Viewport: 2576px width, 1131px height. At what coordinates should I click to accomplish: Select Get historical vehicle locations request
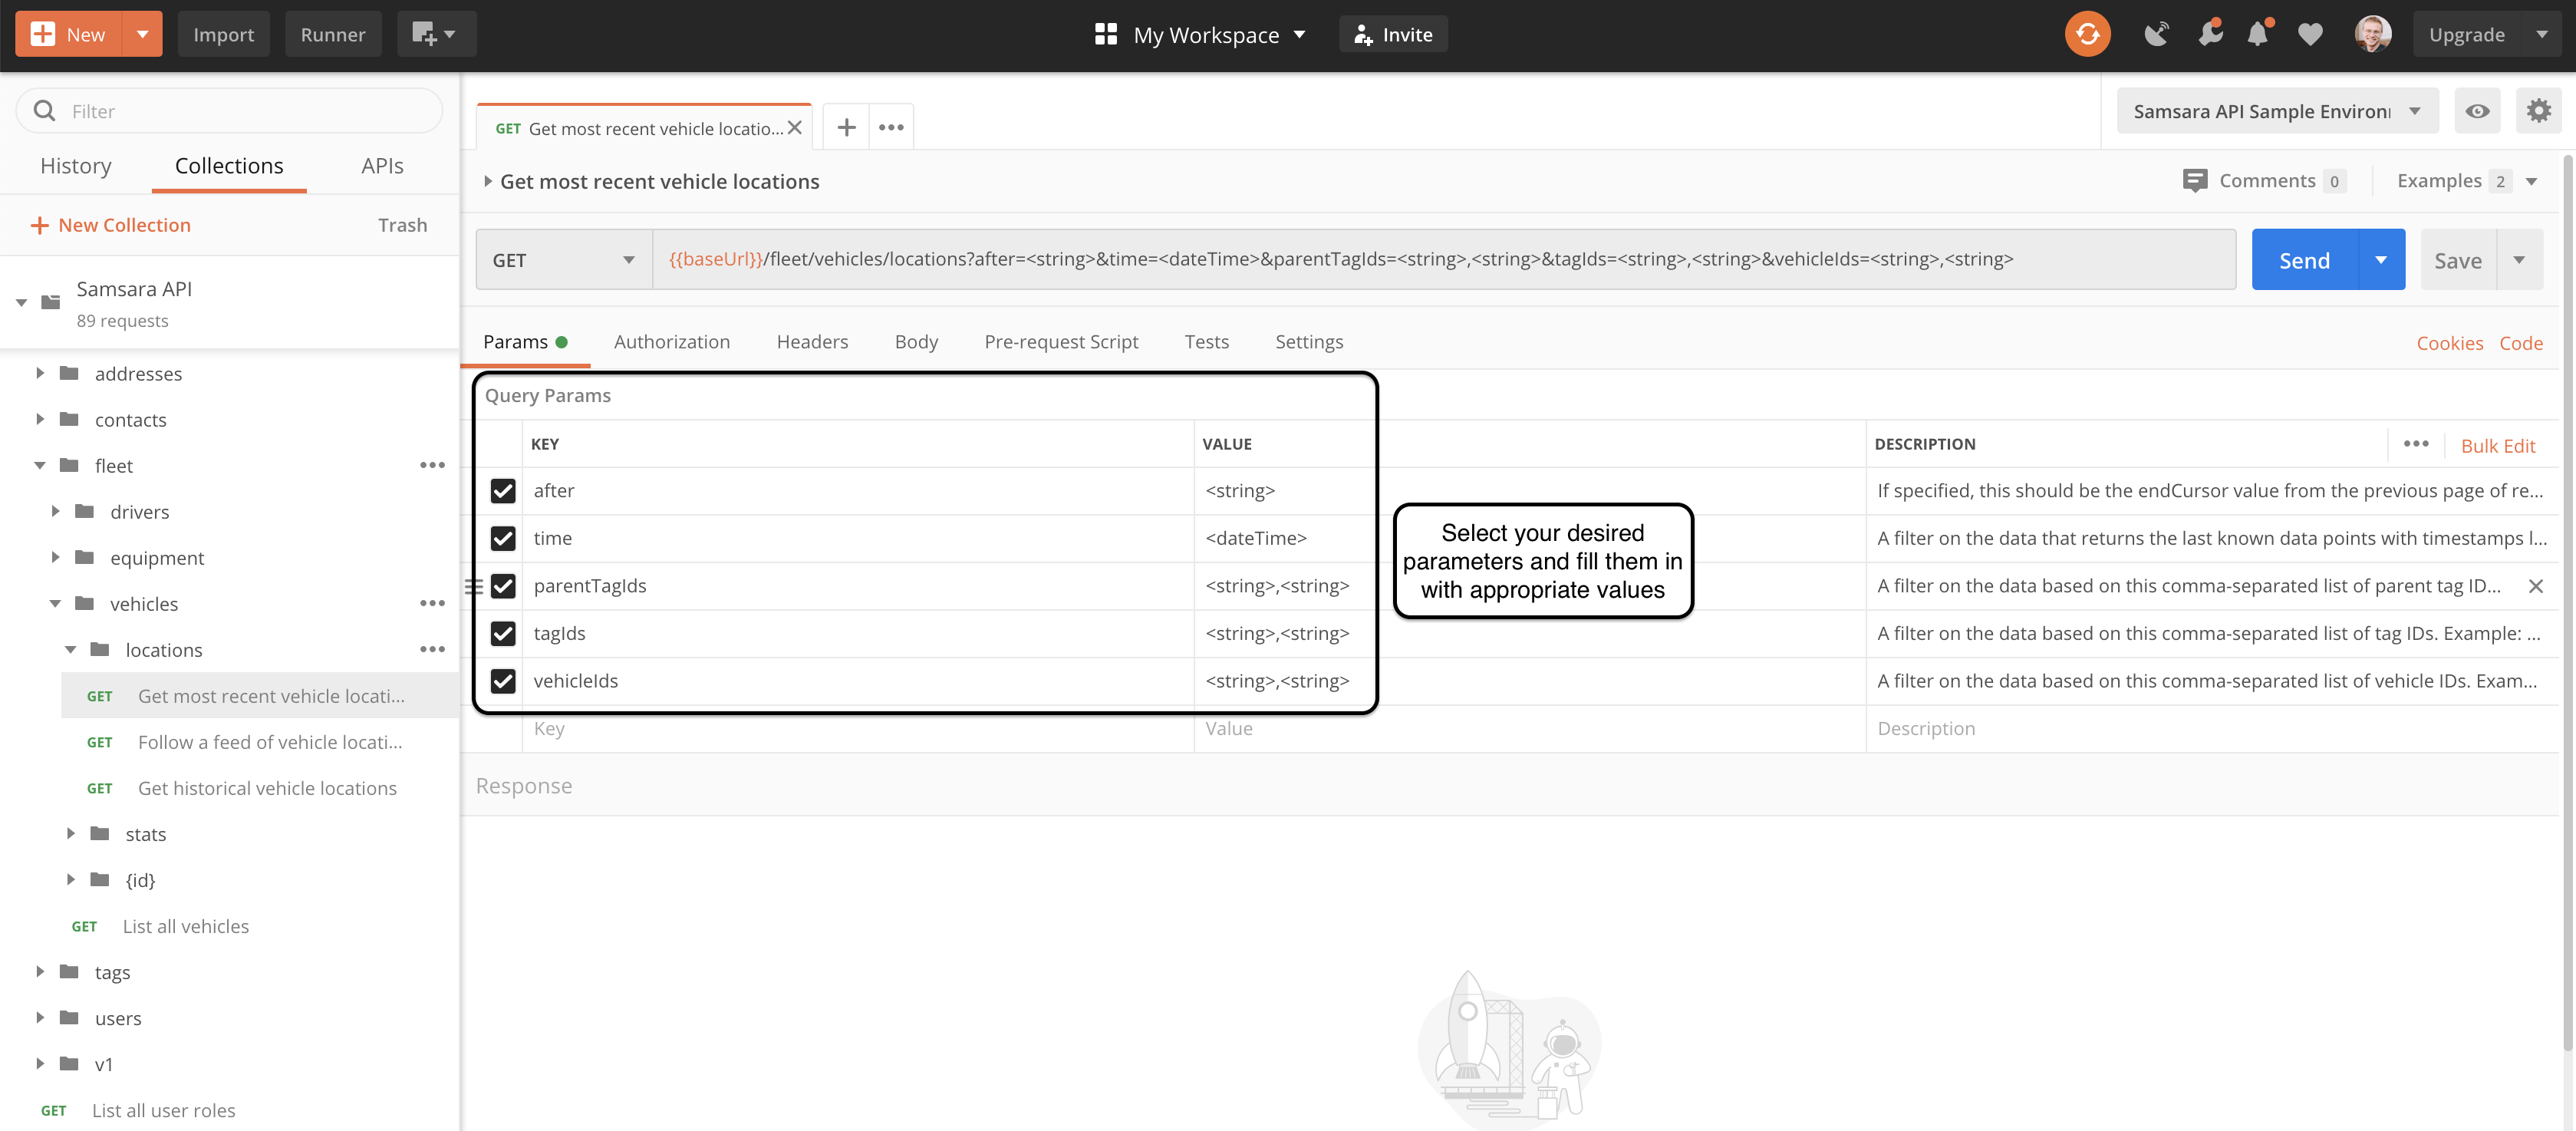260,788
